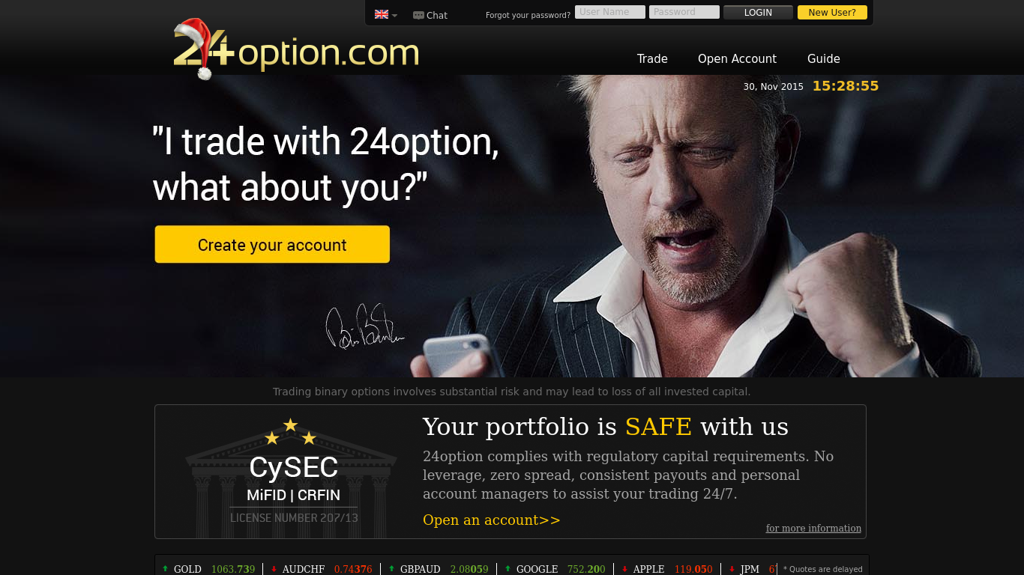Viewport: 1024px width, 575px height.
Task: Click the GOLD green up arrow ticker
Action: point(166,569)
